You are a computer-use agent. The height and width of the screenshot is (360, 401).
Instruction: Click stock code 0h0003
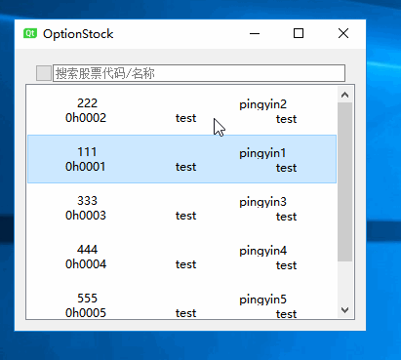pos(86,216)
